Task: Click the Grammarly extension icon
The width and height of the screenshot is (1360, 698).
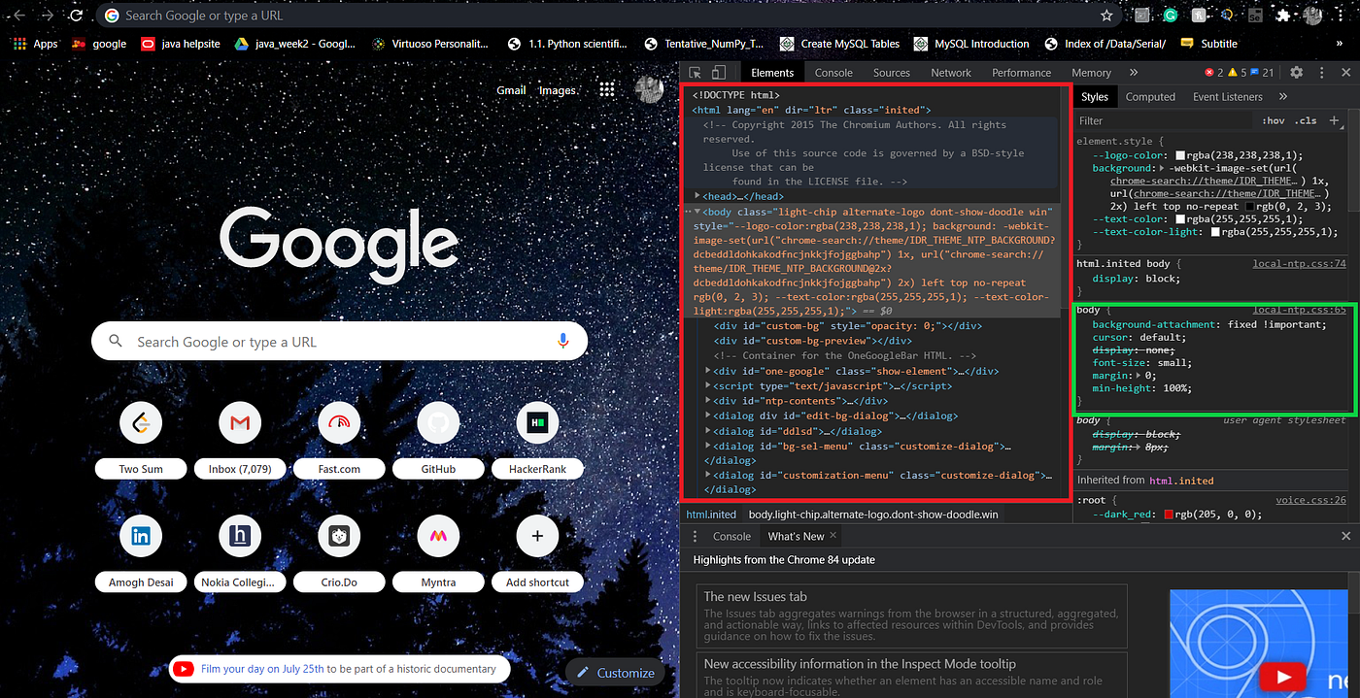Action: (1171, 16)
